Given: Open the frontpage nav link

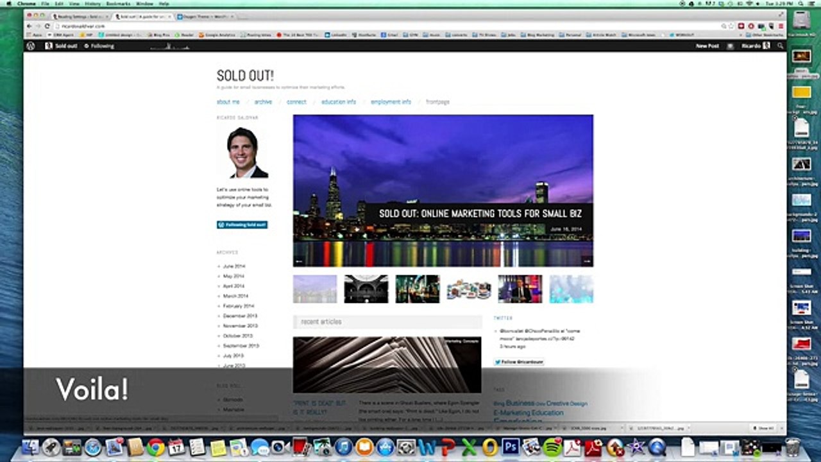Looking at the screenshot, I should pyautogui.click(x=438, y=102).
